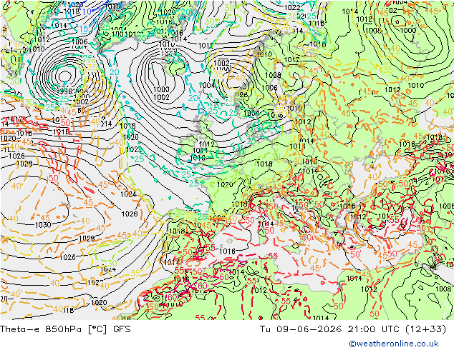This screenshot has width=454, height=350.
Task: Click the 1016 label in the western Mediterranean
Action: coord(227,251)
